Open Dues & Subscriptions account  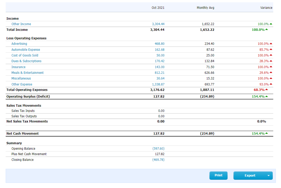(26, 61)
